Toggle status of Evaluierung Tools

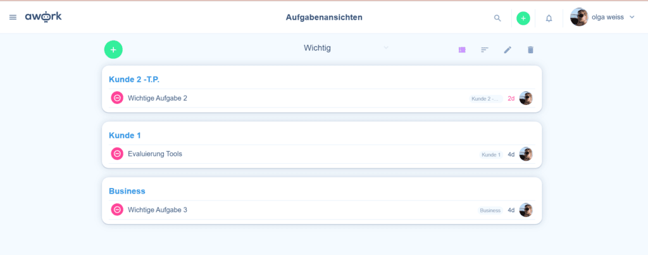pyautogui.click(x=117, y=154)
